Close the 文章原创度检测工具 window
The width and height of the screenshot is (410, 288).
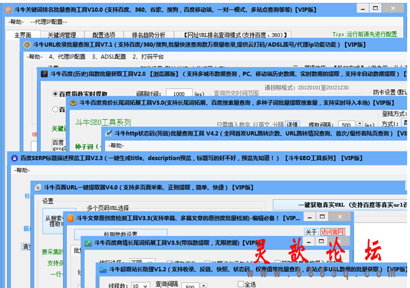click(340, 217)
